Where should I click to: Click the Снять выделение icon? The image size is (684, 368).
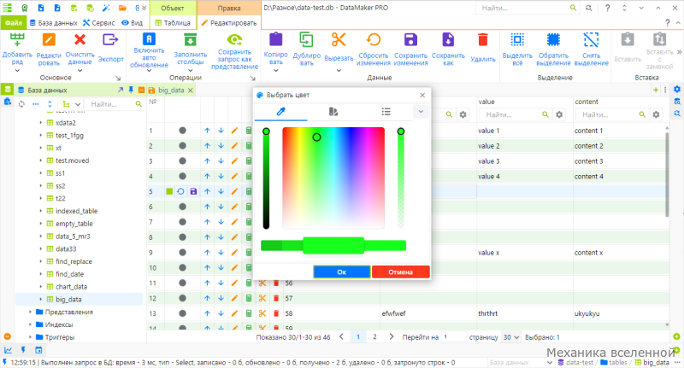591,39
